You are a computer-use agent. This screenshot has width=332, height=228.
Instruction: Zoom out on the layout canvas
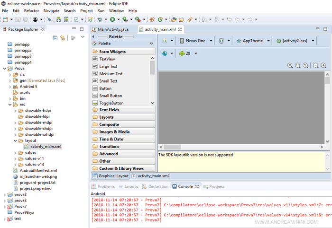coord(315,66)
